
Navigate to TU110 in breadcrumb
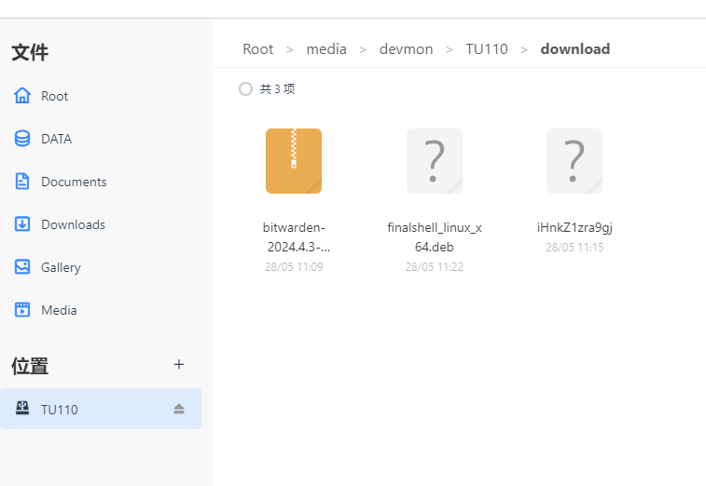point(487,49)
